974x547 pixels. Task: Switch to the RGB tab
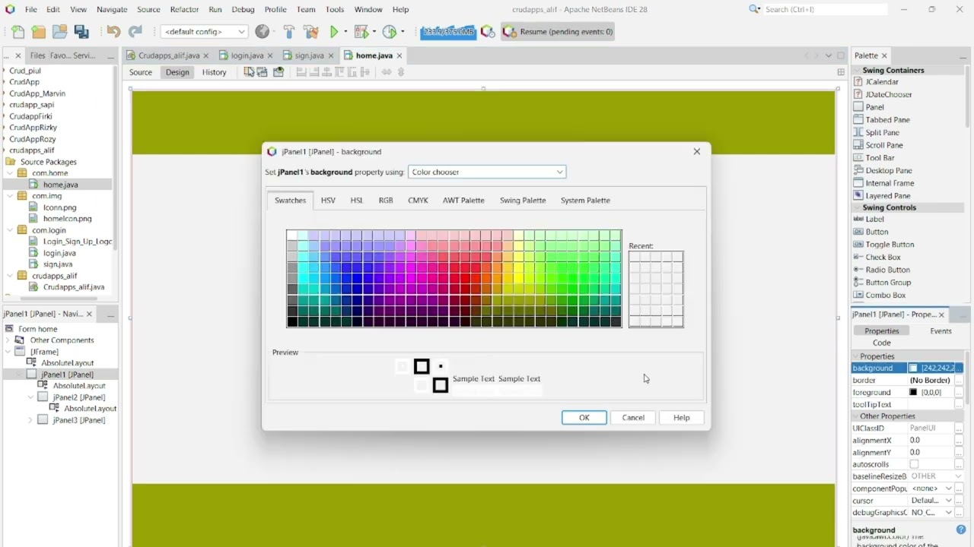pyautogui.click(x=386, y=201)
